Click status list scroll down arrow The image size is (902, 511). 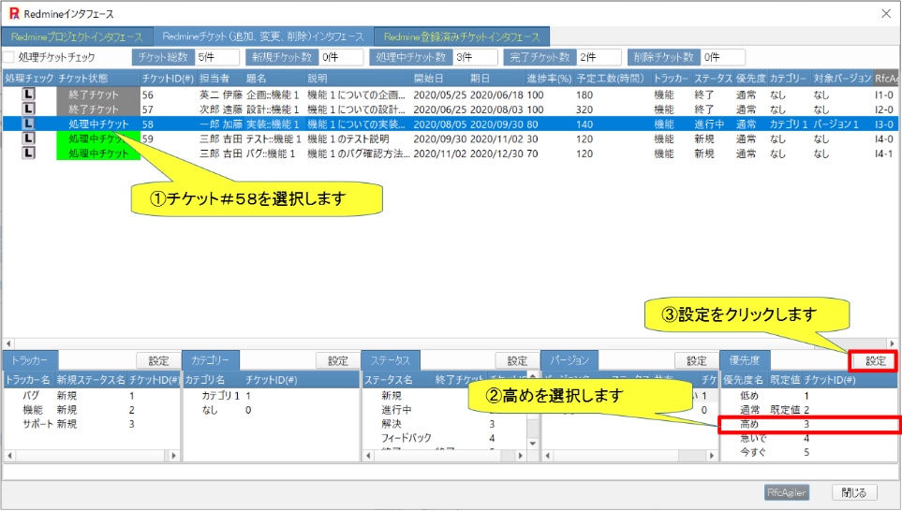[x=533, y=444]
